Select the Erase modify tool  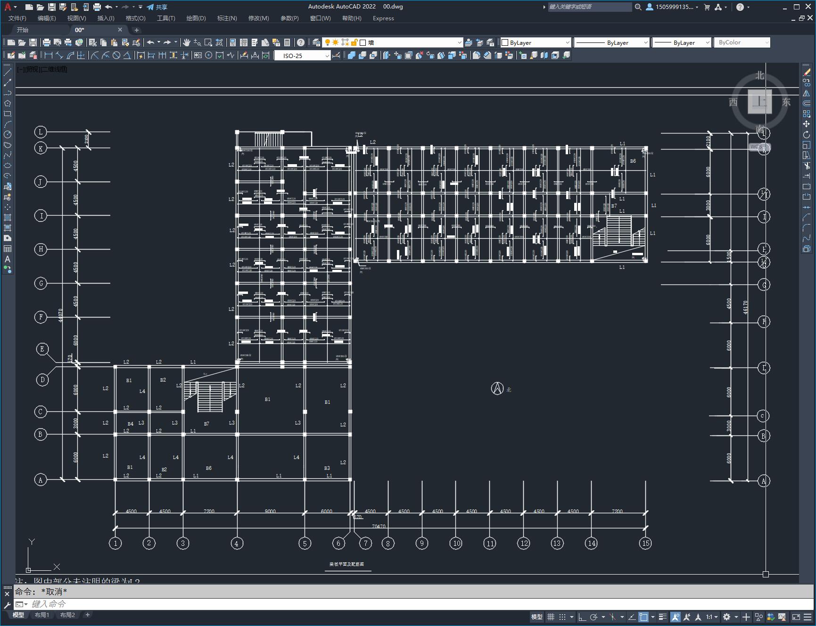[807, 72]
